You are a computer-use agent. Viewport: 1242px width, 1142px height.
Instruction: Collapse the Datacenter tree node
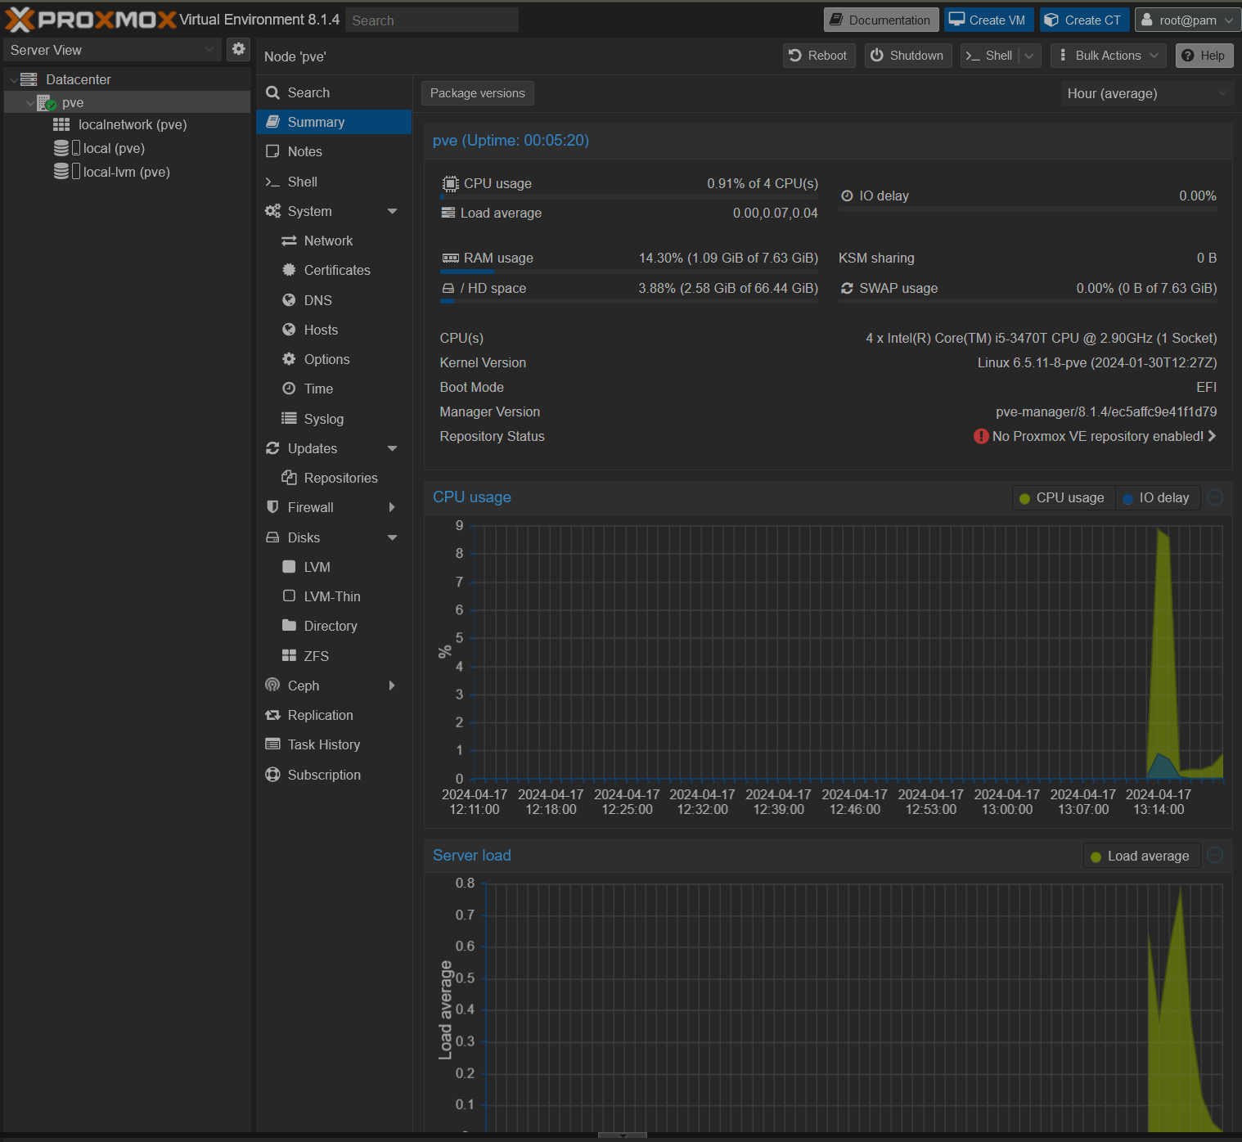[13, 79]
